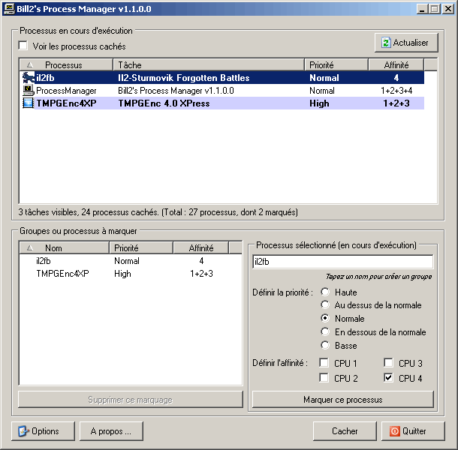Sort running processes by Priorité column
The height and width of the screenshot is (450, 458).
click(336, 64)
